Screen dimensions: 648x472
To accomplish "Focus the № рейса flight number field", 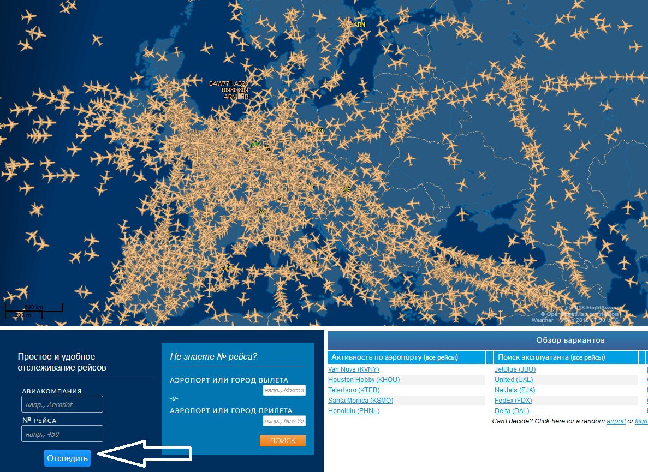I will tap(62, 434).
